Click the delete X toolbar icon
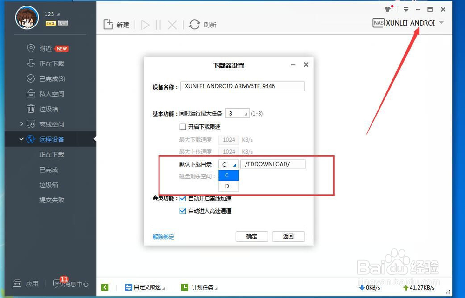Viewport: 465px width, 298px height. tap(172, 25)
